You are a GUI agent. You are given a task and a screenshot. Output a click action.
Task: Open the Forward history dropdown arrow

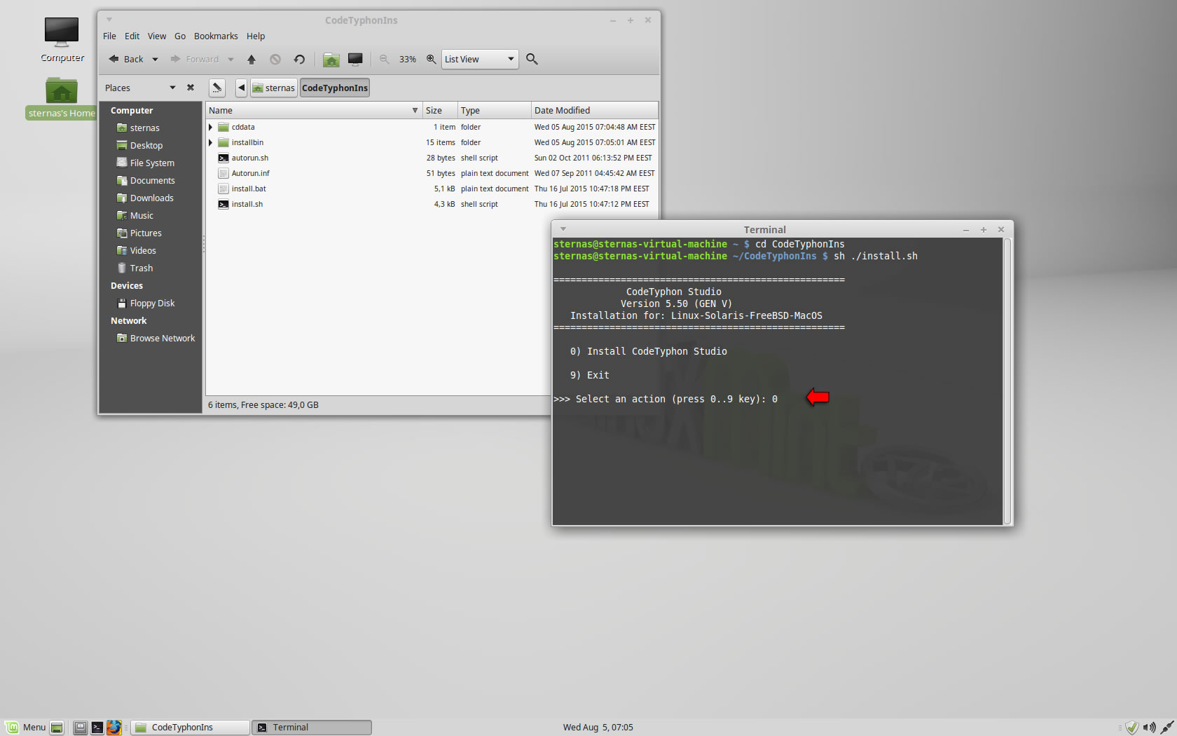coord(230,60)
